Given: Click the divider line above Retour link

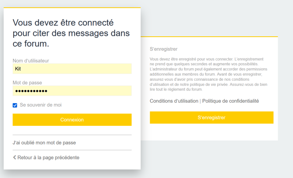Looking at the screenshot, I should (x=72, y=150).
